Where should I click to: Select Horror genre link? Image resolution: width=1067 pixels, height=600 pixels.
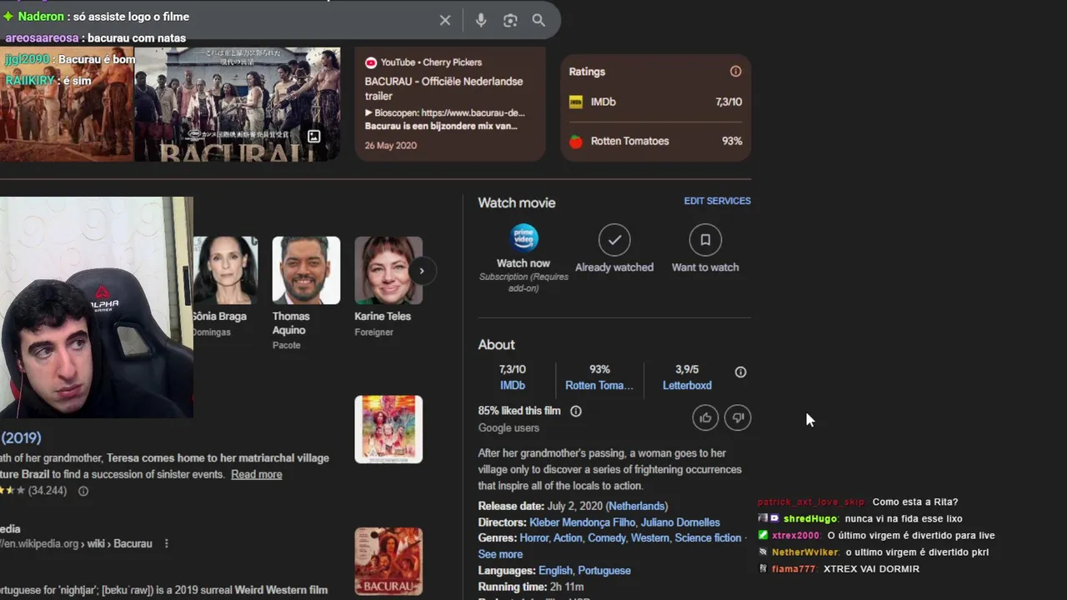pos(534,538)
